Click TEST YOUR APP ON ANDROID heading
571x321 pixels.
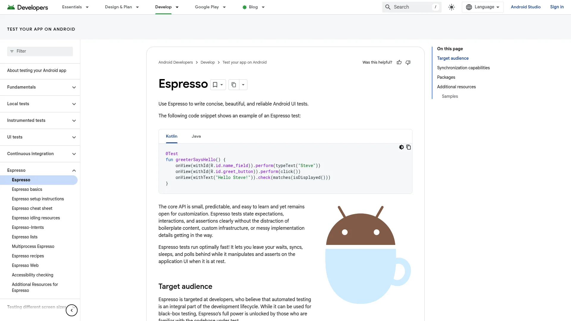(x=41, y=29)
